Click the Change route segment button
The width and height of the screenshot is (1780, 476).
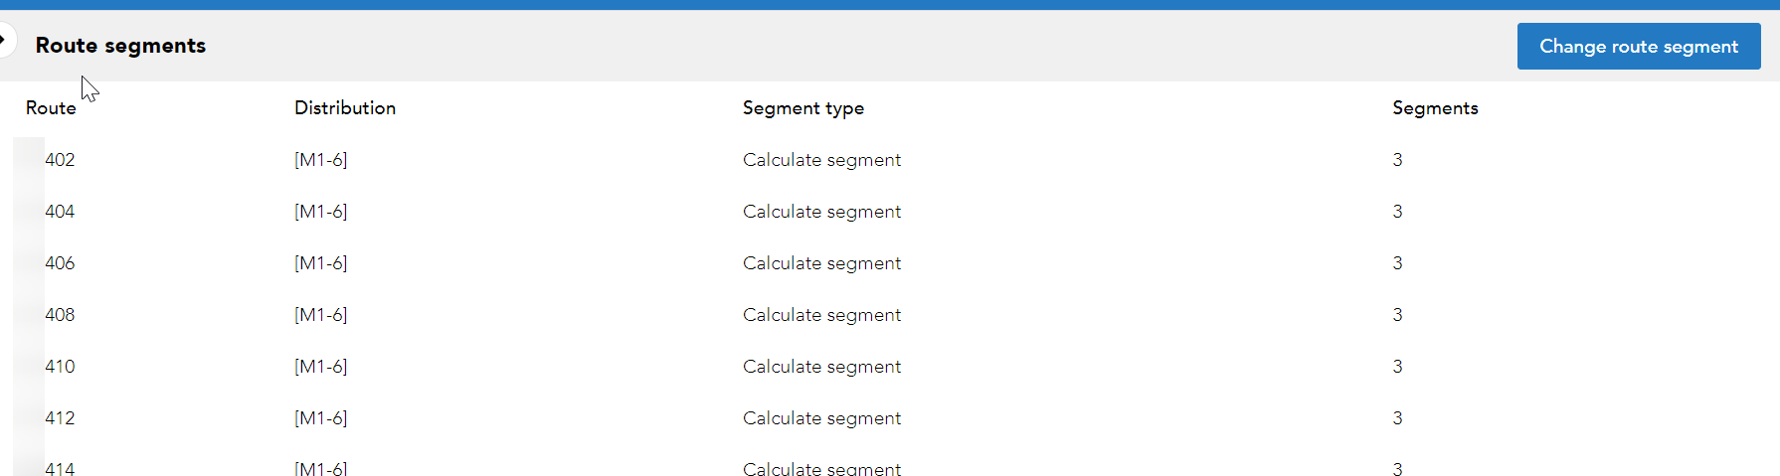click(1639, 47)
